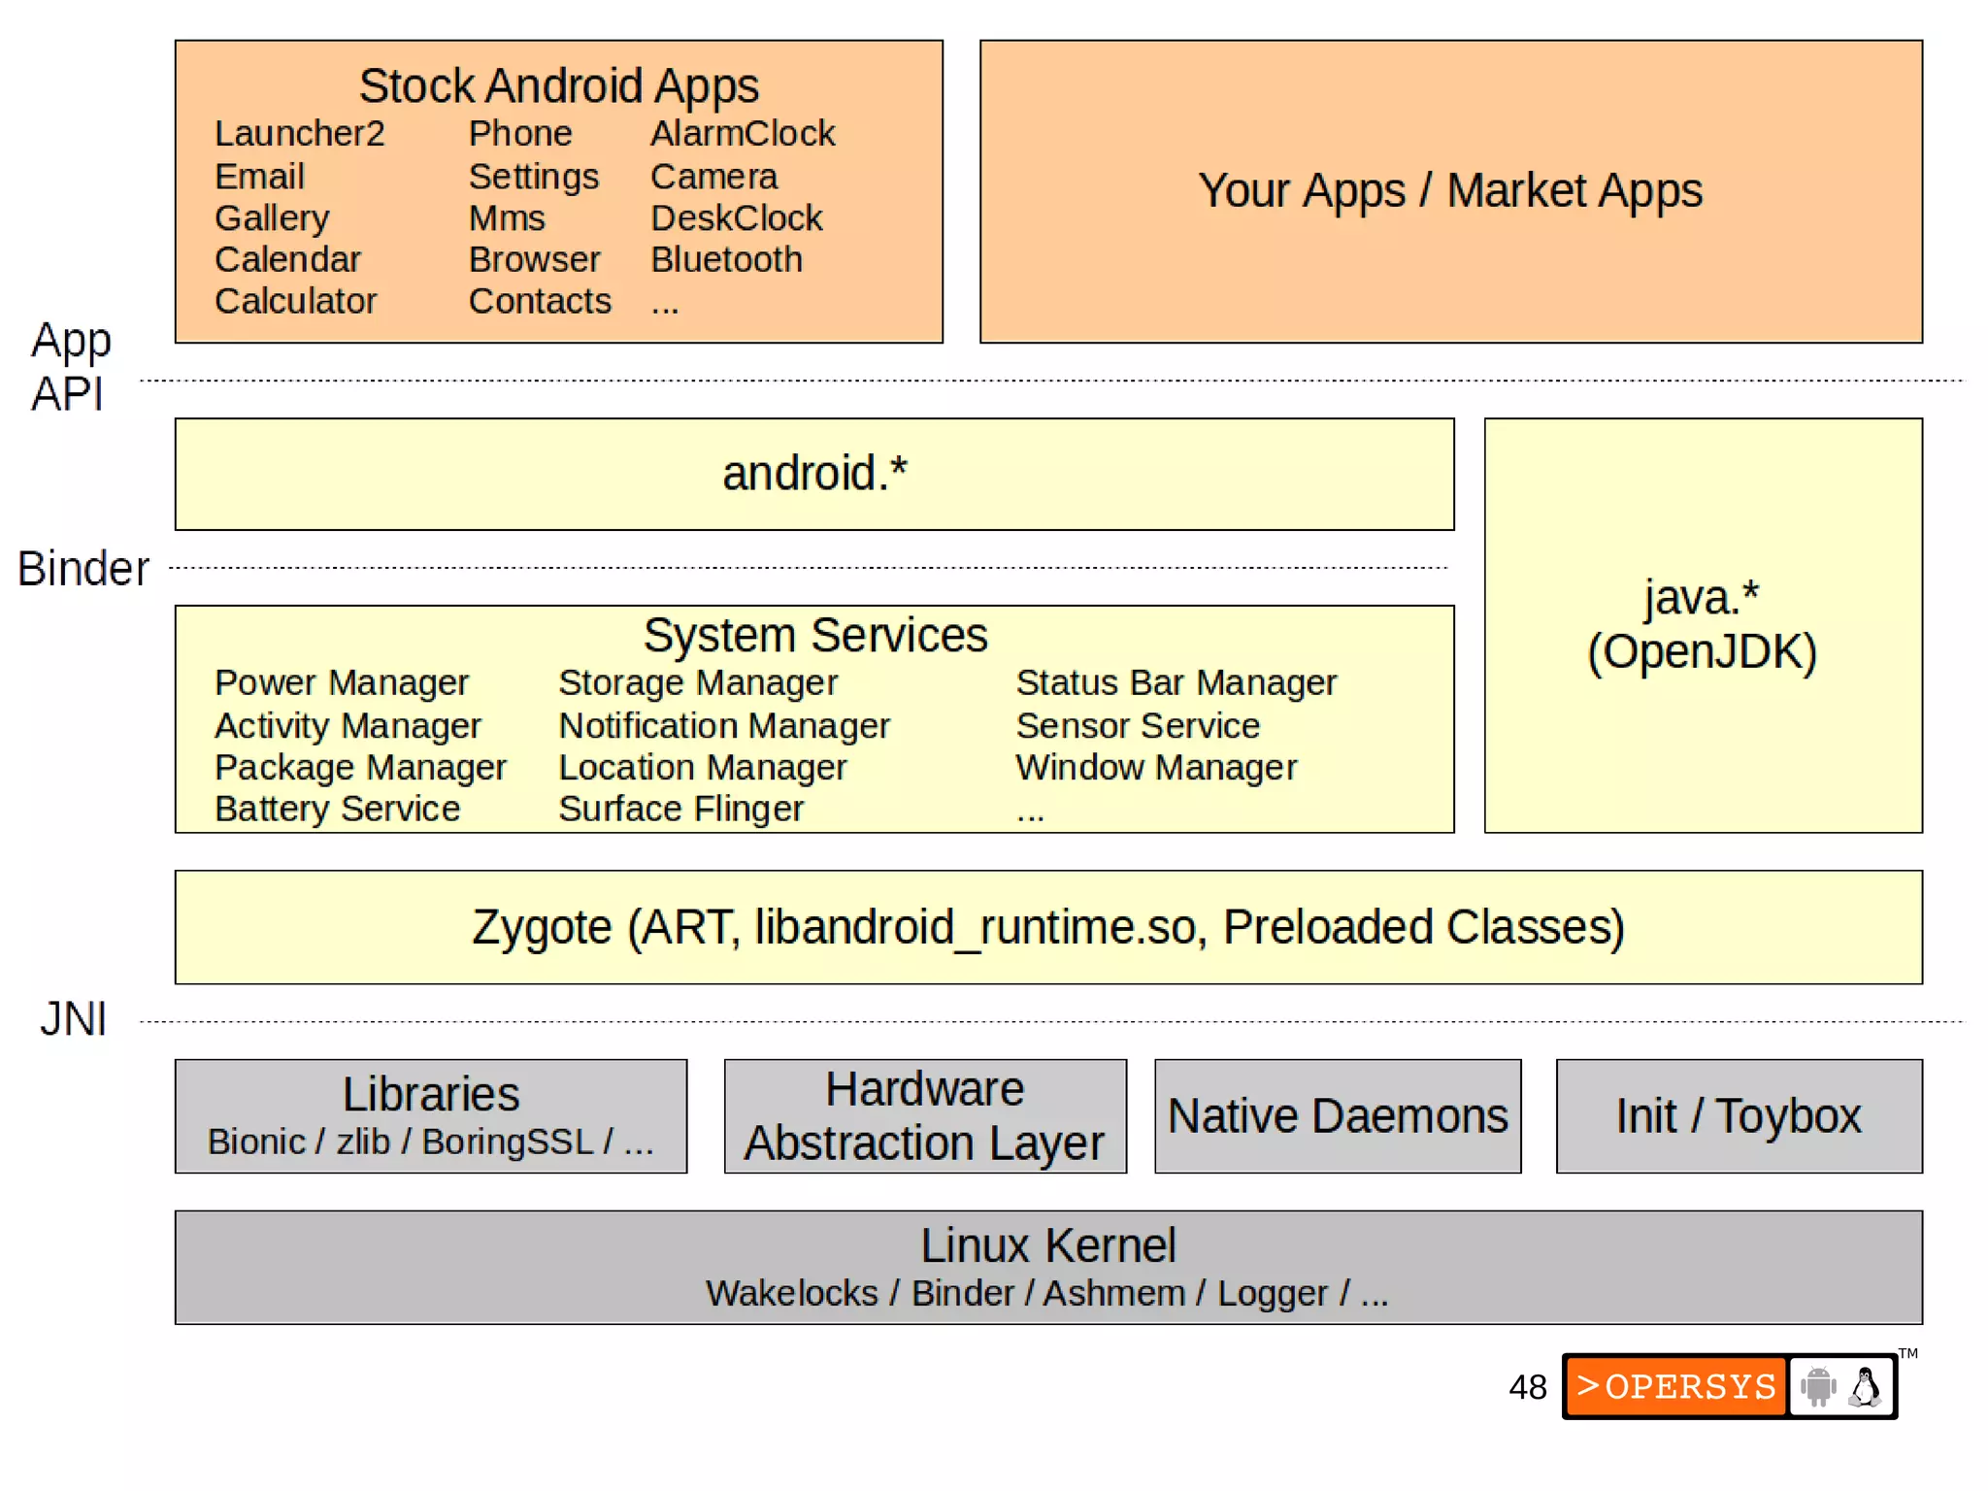Click the Window Manager service text
The height and width of the screenshot is (1491, 1988).
click(x=1155, y=767)
